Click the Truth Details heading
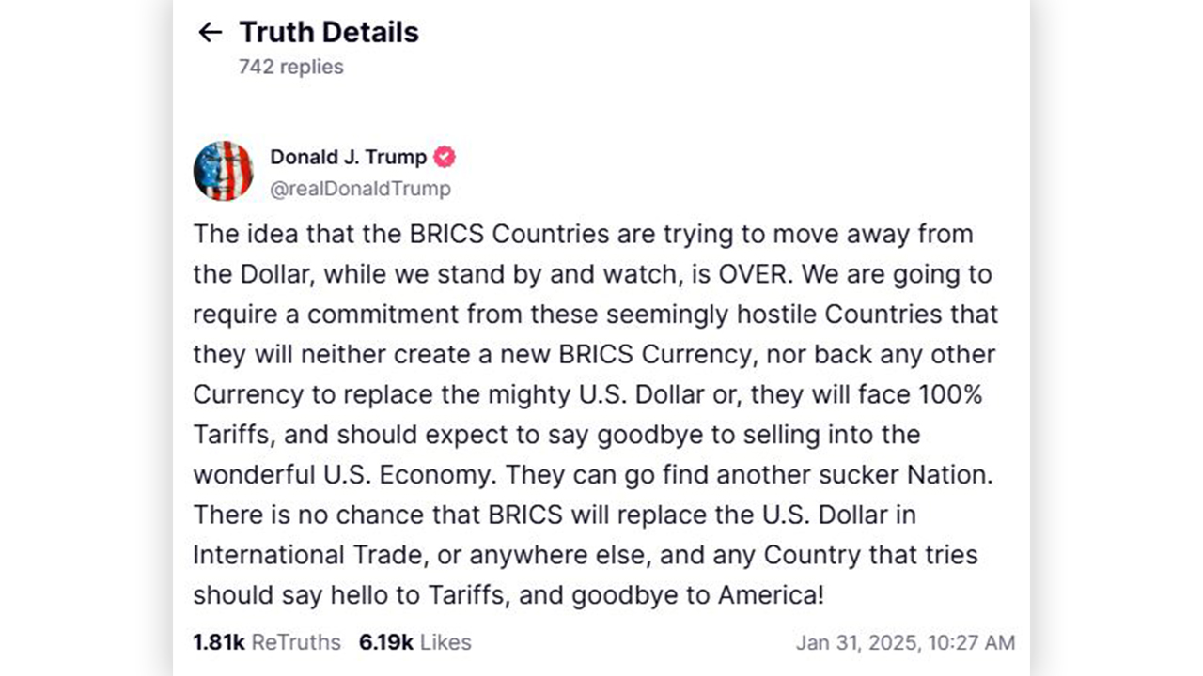Viewport: 1203px width, 676px height. coord(328,32)
